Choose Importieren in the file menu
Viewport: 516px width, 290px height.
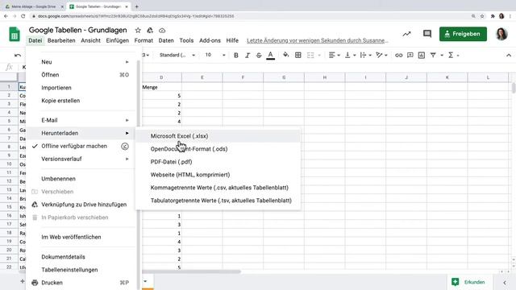tap(81, 88)
